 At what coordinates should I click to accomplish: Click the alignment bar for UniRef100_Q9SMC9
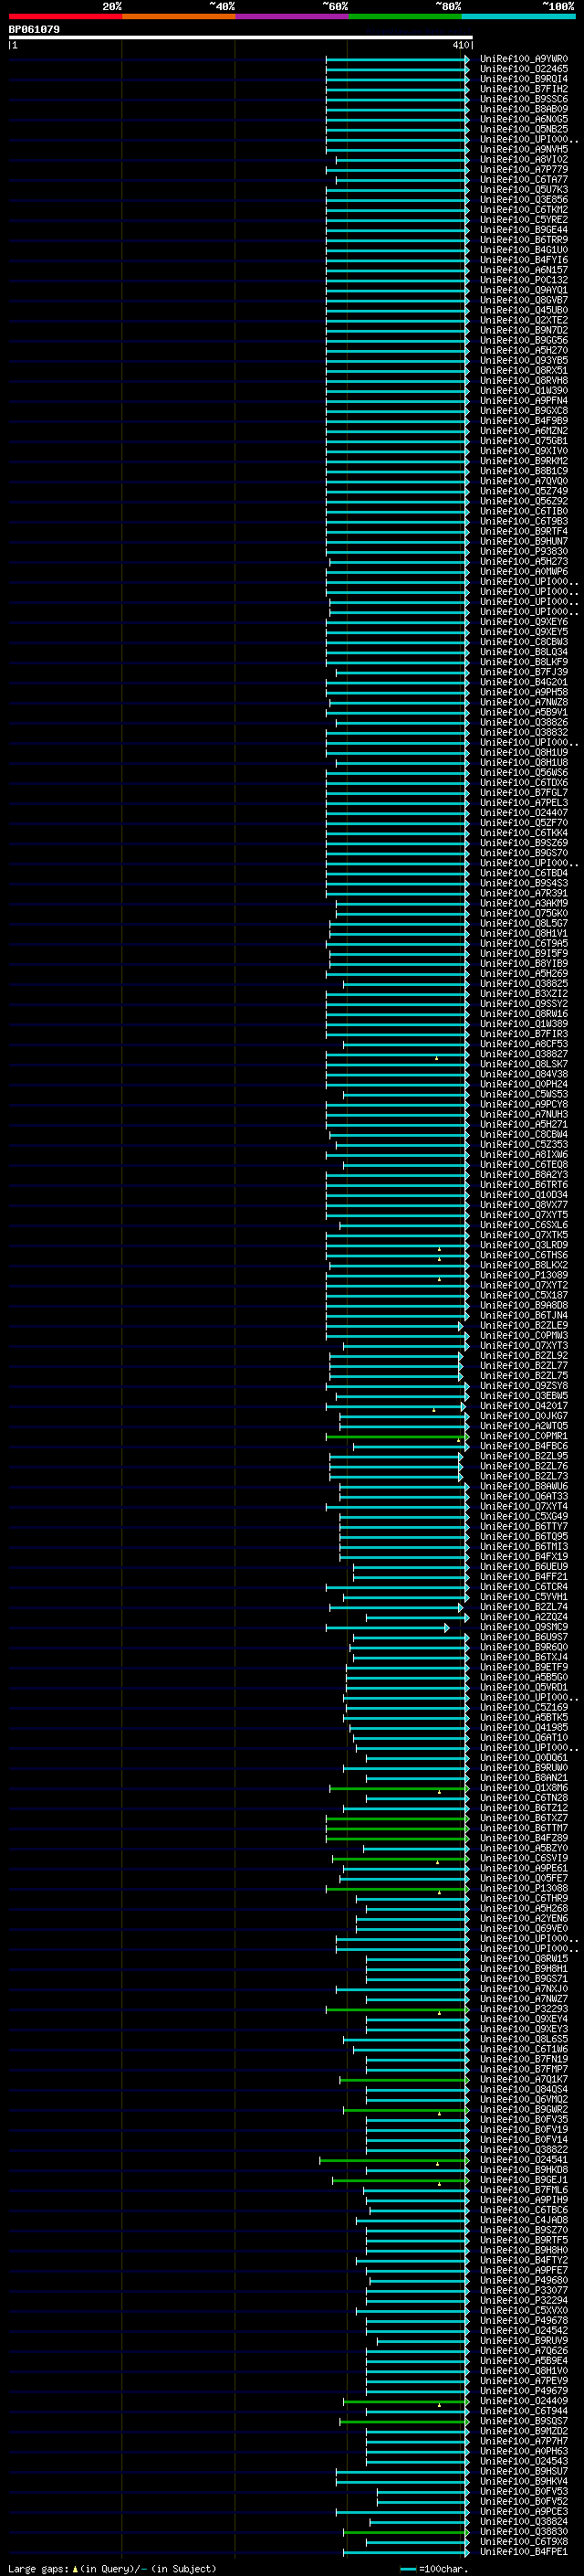pos(387,1628)
